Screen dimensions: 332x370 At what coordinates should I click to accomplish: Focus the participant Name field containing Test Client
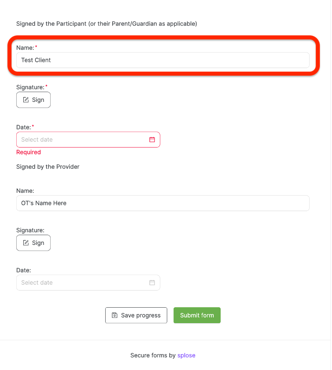163,60
